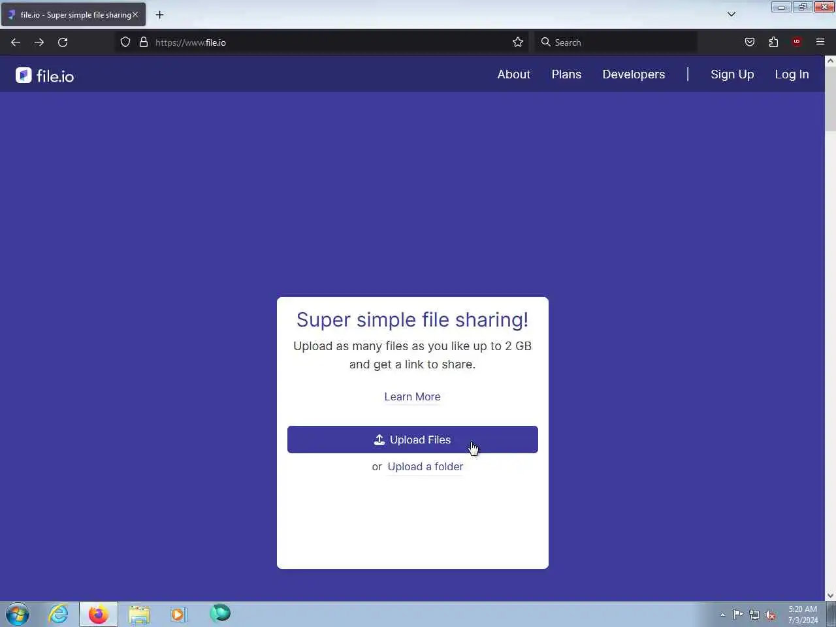This screenshot has height=627, width=836.
Task: Click the Super simple file sharing! heading
Action: tap(412, 320)
